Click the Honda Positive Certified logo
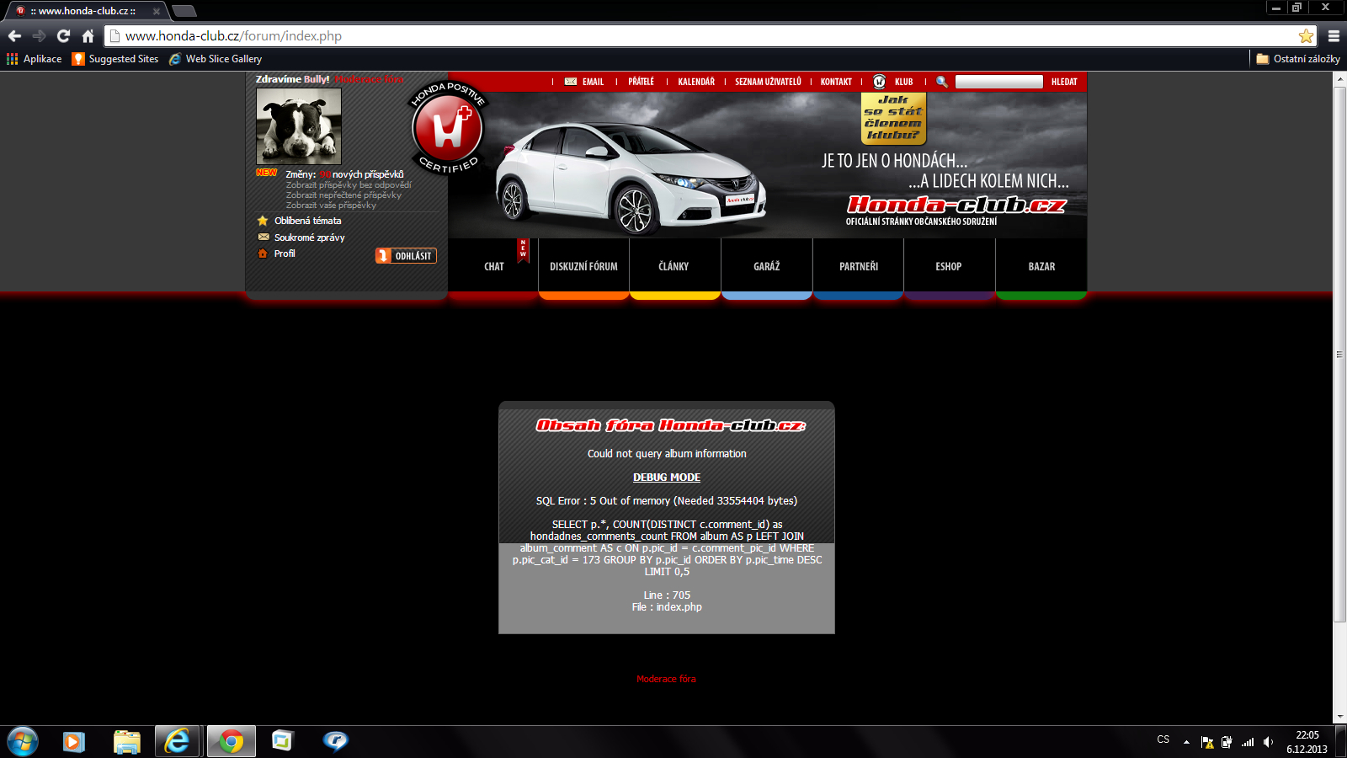This screenshot has width=1347, height=758. [x=447, y=128]
